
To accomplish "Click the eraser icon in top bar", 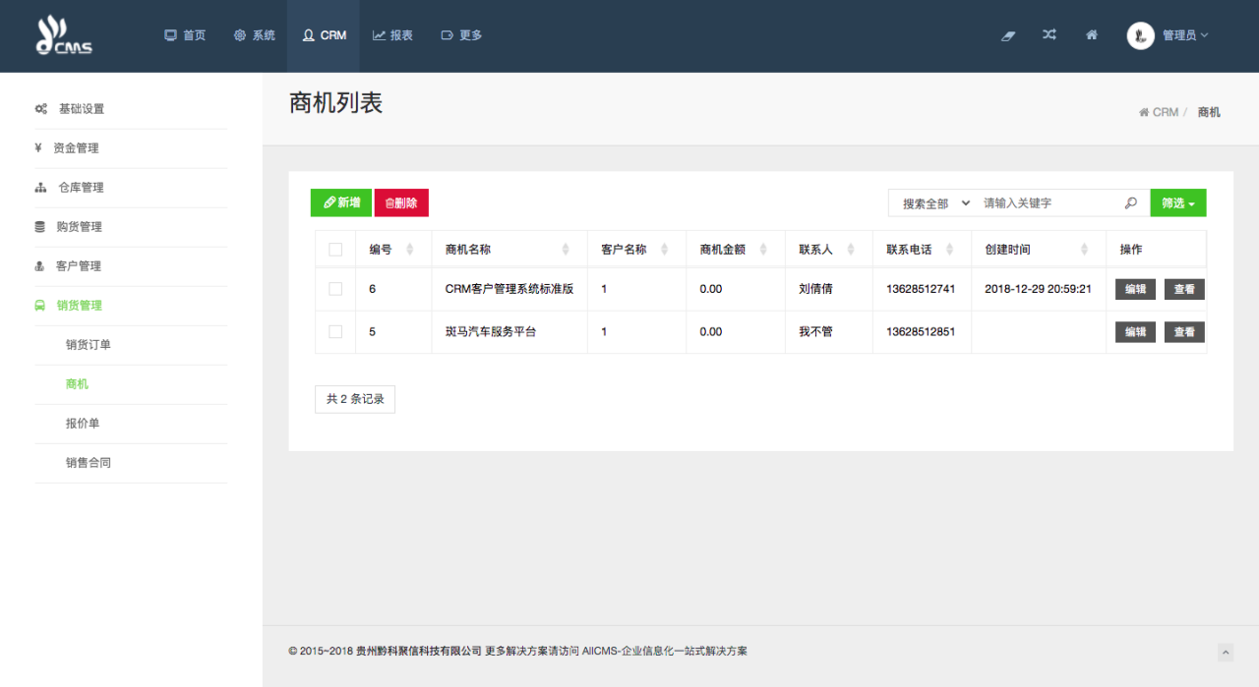I will (x=1007, y=35).
